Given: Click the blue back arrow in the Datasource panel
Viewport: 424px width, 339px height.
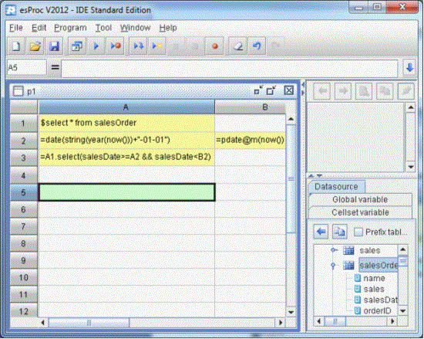Looking at the screenshot, I should tap(321, 232).
